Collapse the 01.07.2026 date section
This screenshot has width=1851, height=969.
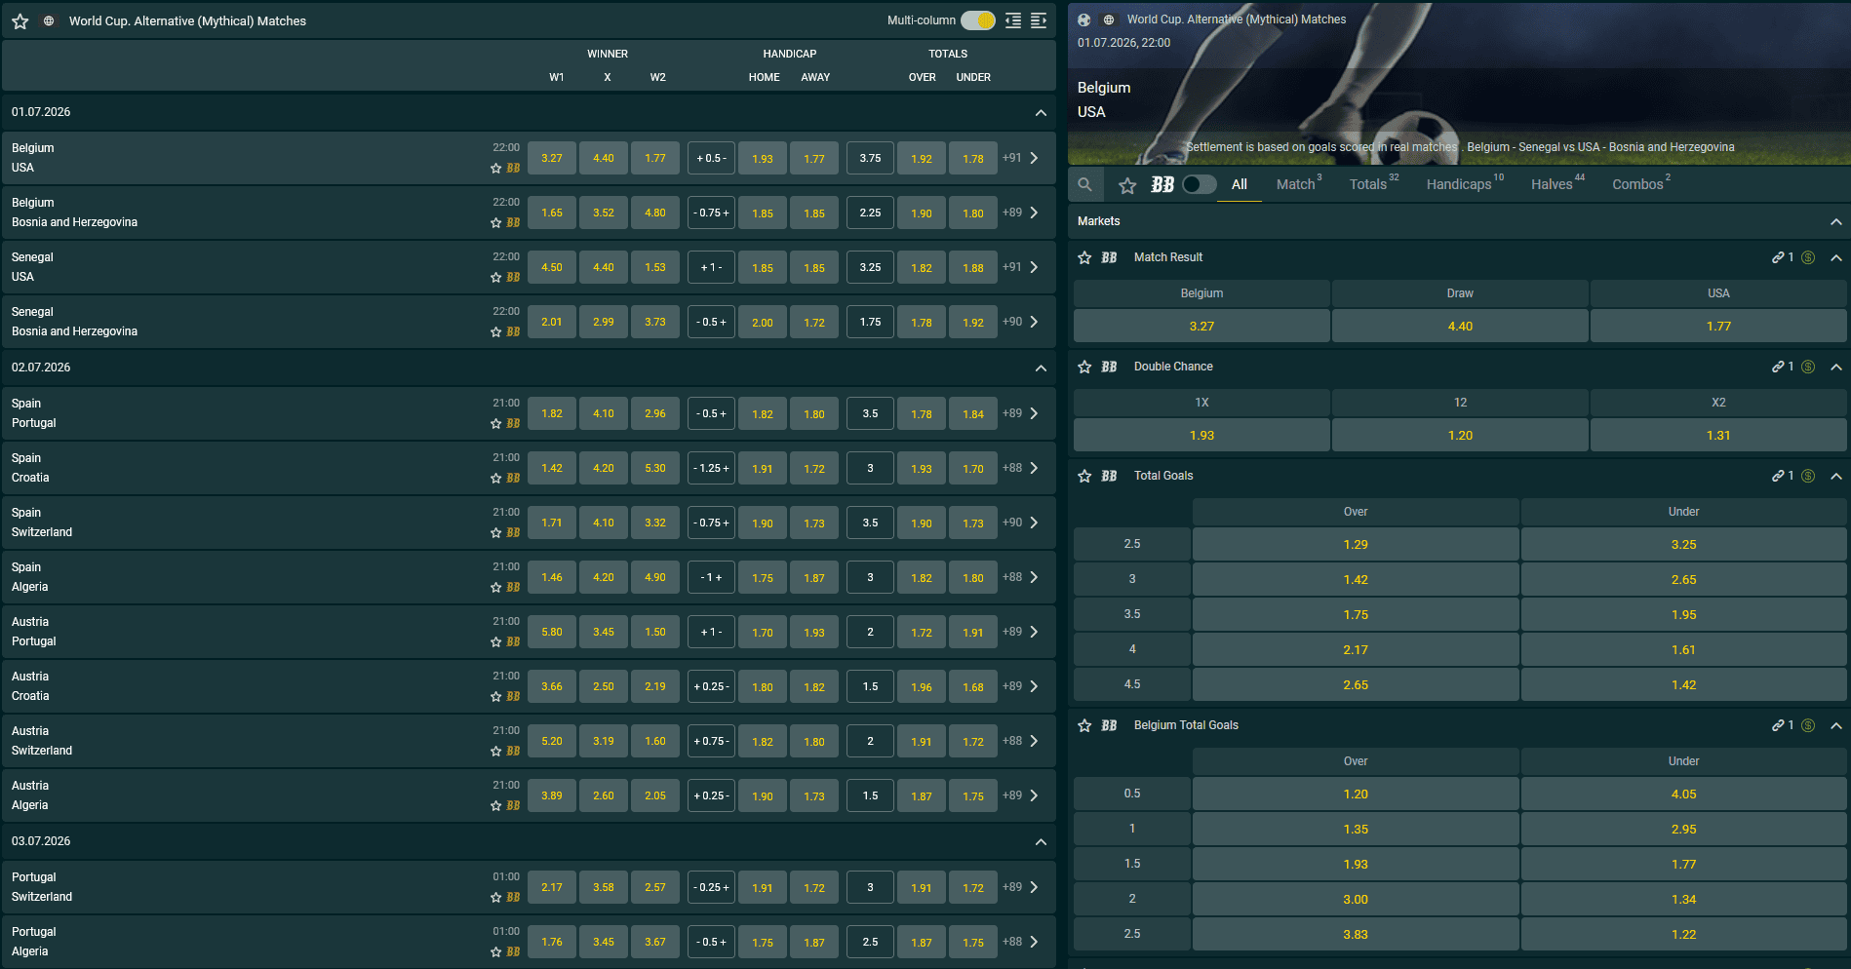point(1041,113)
